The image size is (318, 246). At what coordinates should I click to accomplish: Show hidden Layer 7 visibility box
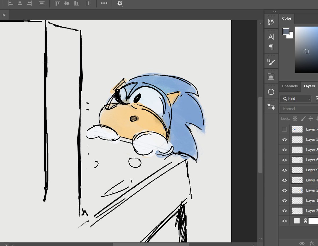(284, 130)
